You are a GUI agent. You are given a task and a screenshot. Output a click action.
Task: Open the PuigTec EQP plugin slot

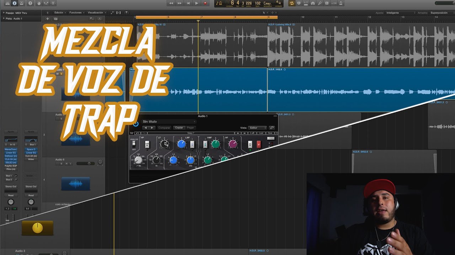(x=11, y=166)
